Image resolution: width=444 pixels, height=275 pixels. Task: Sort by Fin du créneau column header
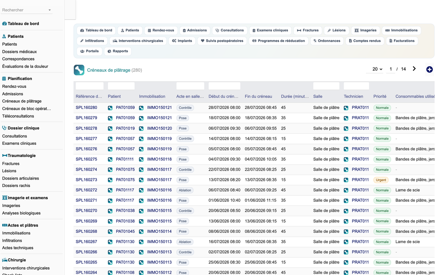pyautogui.click(x=258, y=96)
